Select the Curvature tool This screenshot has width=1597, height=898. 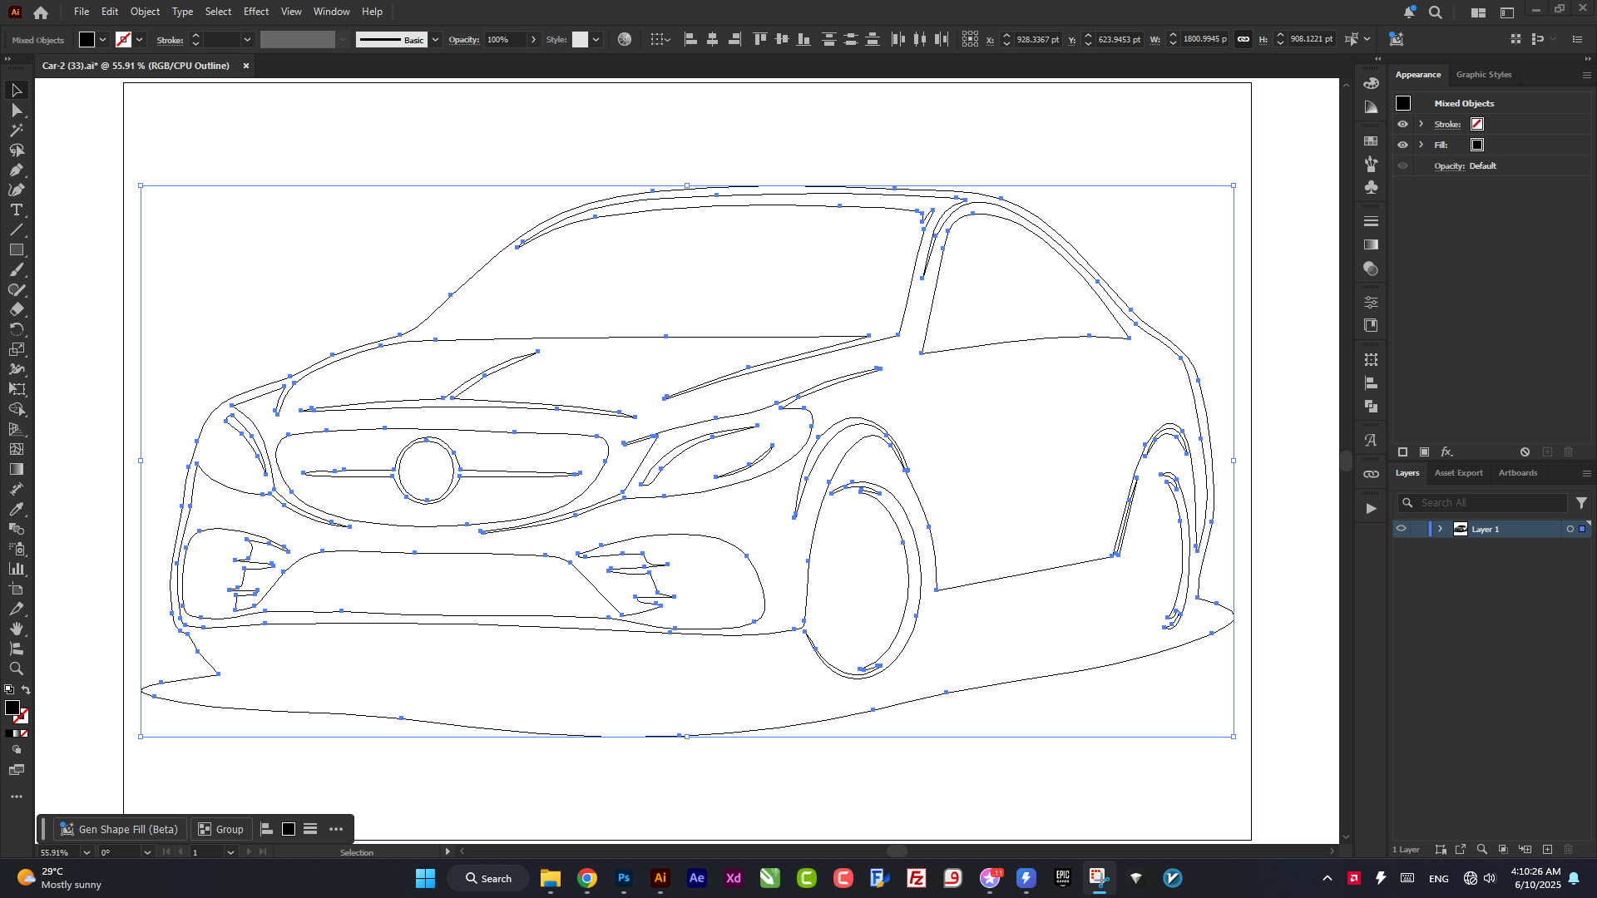click(x=16, y=190)
